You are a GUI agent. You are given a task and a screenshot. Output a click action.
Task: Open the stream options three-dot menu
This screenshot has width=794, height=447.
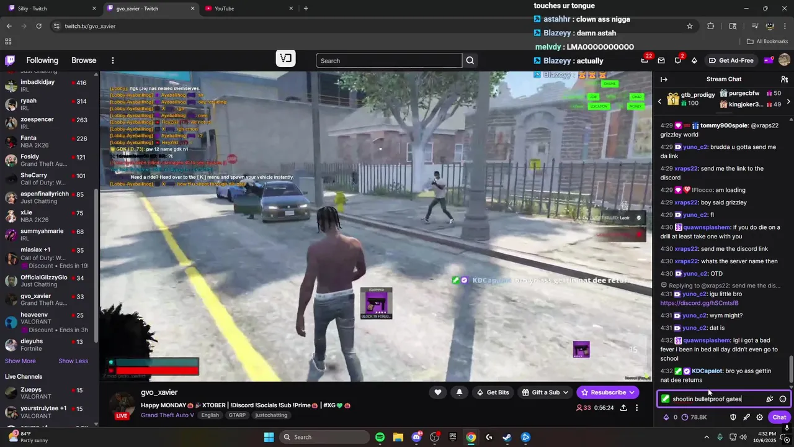tap(636, 408)
